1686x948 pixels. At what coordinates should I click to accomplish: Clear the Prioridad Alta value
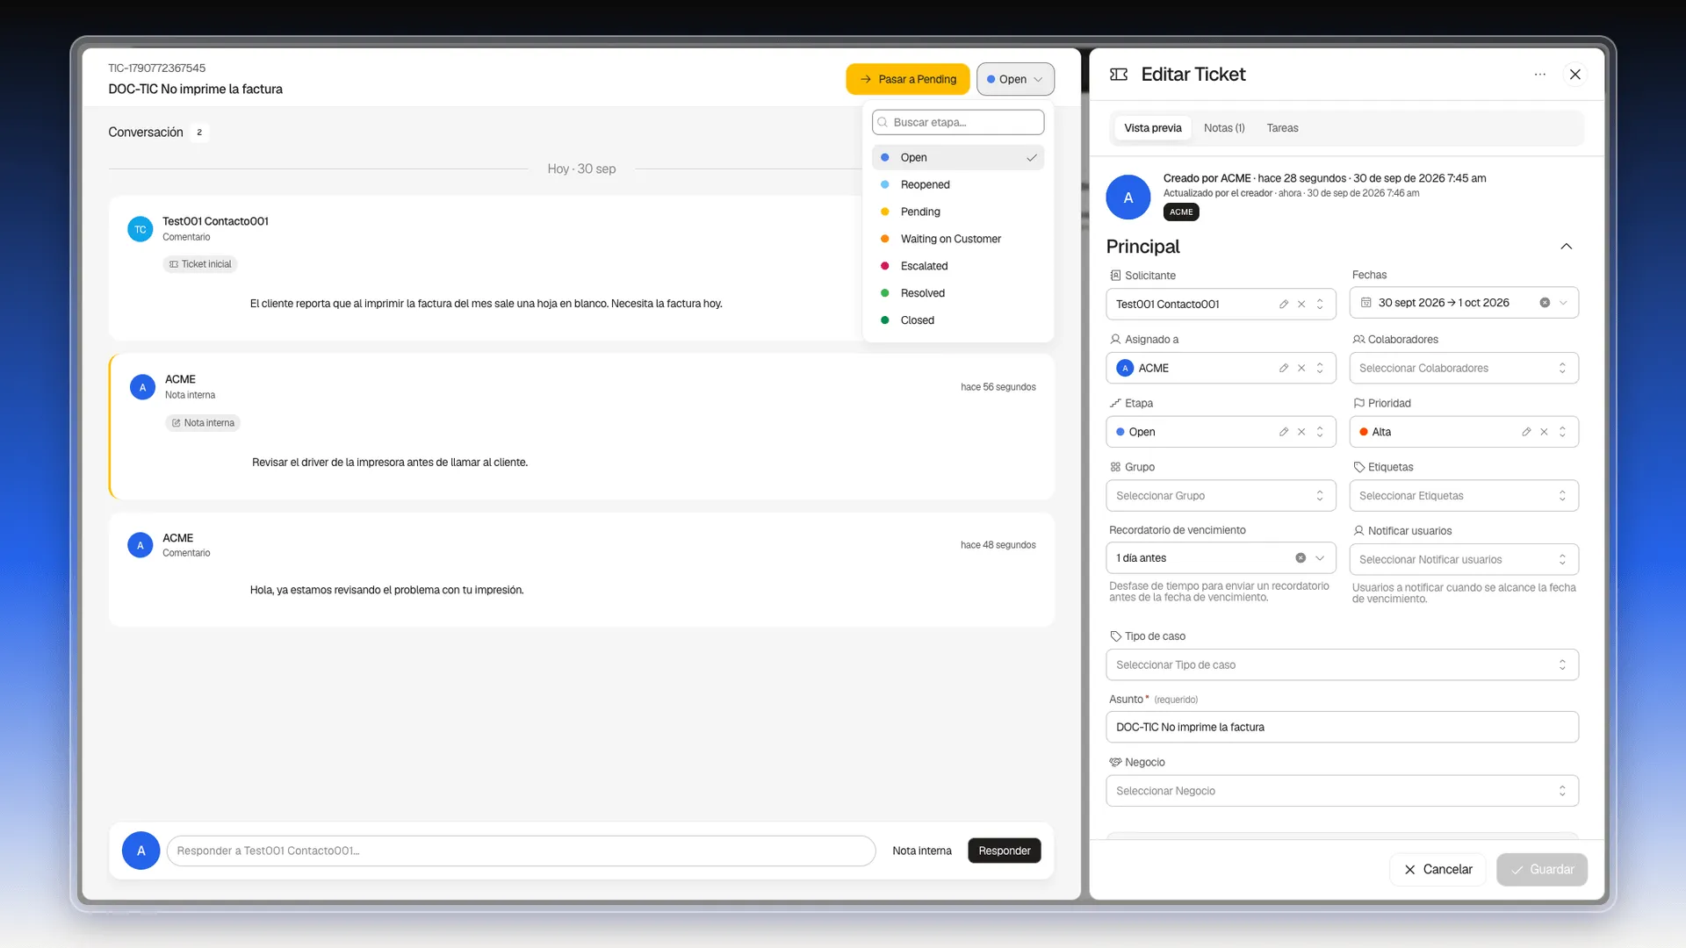click(1544, 432)
